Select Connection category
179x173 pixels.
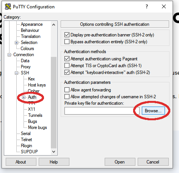click(x=24, y=55)
